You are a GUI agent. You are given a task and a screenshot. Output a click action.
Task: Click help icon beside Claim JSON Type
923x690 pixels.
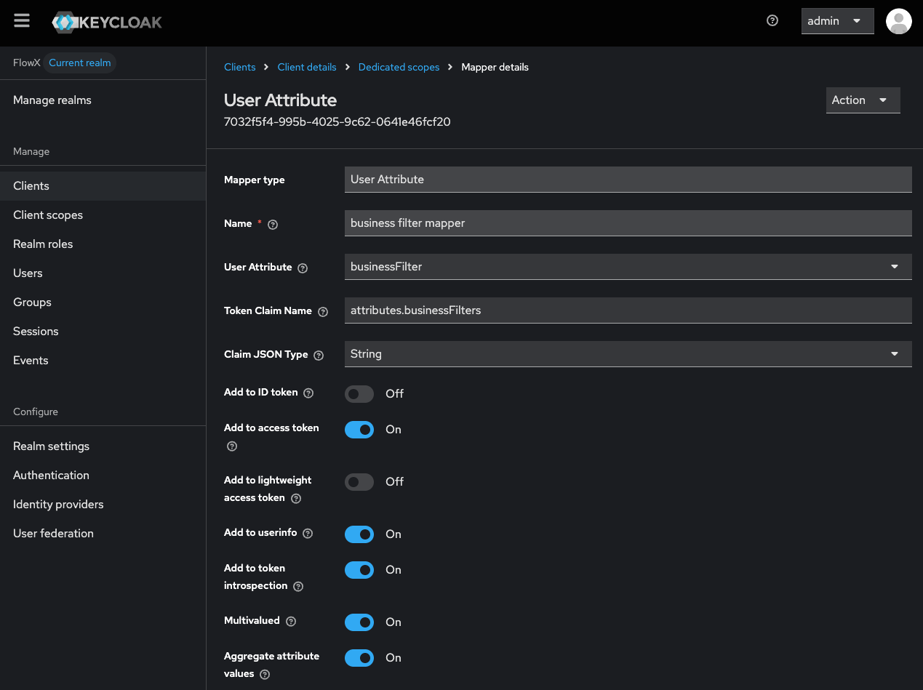(319, 356)
